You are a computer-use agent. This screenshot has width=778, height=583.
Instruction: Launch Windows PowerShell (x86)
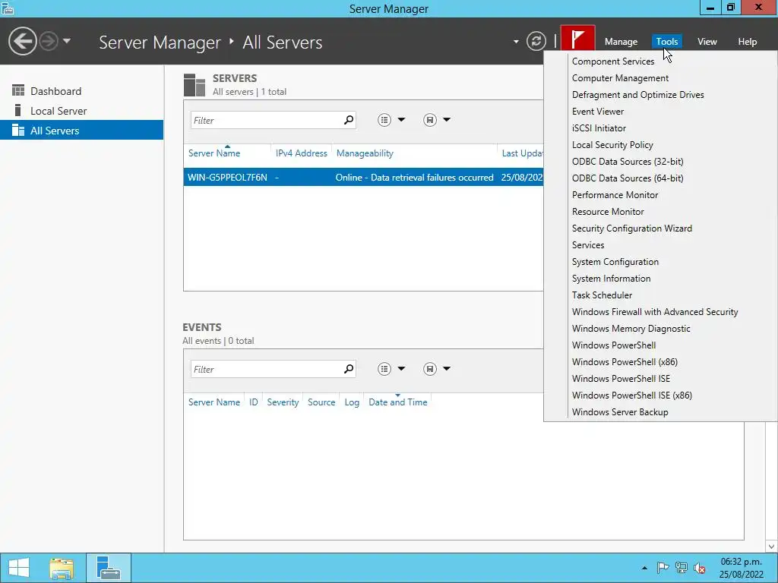pos(625,362)
